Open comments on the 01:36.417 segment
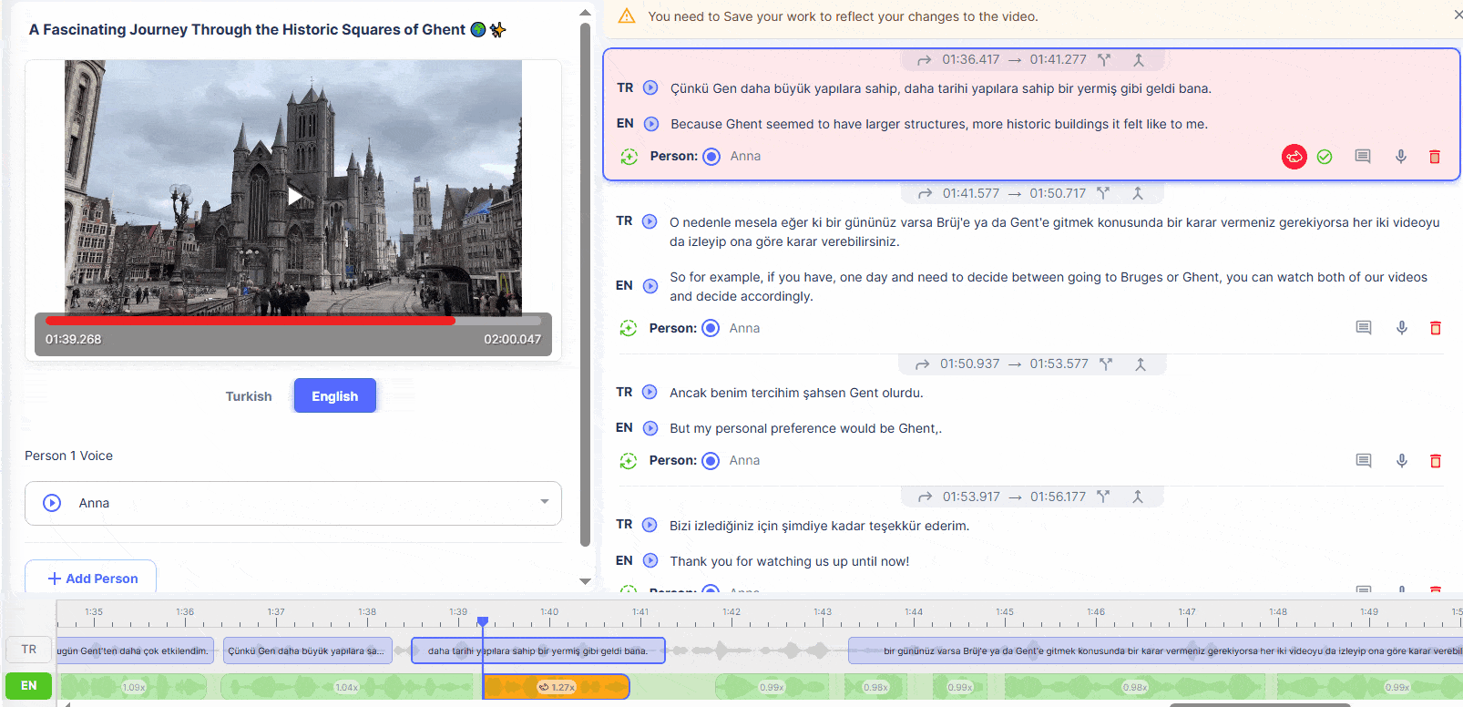 pyautogui.click(x=1363, y=157)
